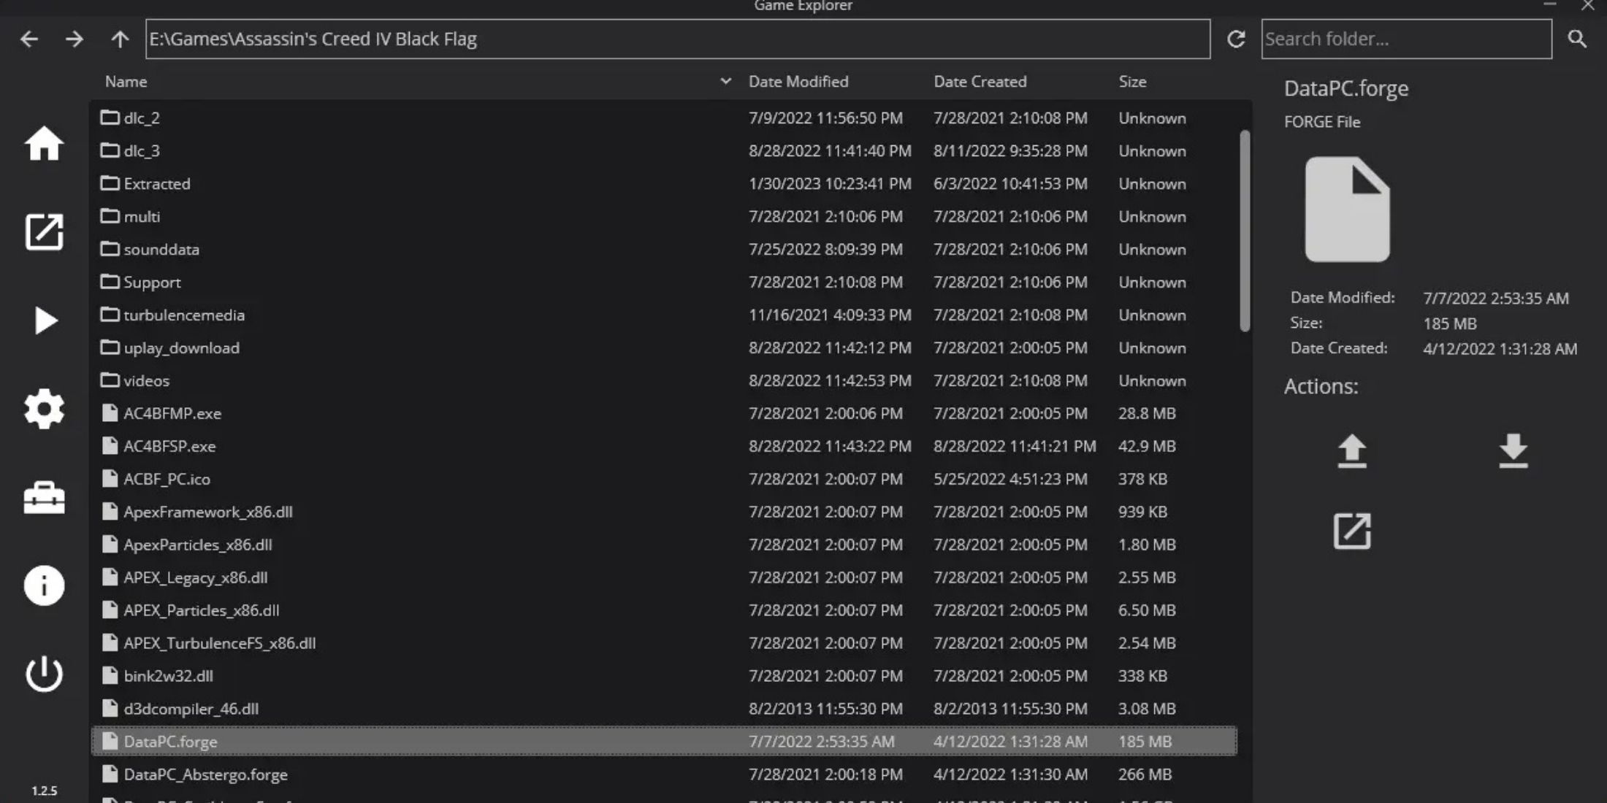Click forward navigation arrow
The width and height of the screenshot is (1607, 803).
(x=74, y=40)
